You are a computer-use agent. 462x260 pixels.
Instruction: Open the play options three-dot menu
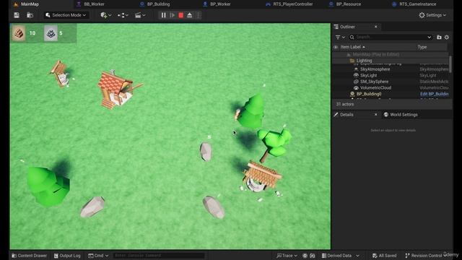[199, 15]
